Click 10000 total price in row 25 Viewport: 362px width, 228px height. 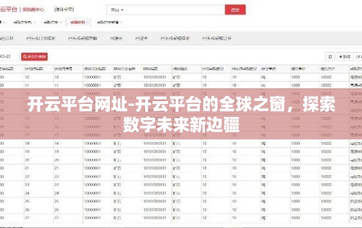coord(326,201)
